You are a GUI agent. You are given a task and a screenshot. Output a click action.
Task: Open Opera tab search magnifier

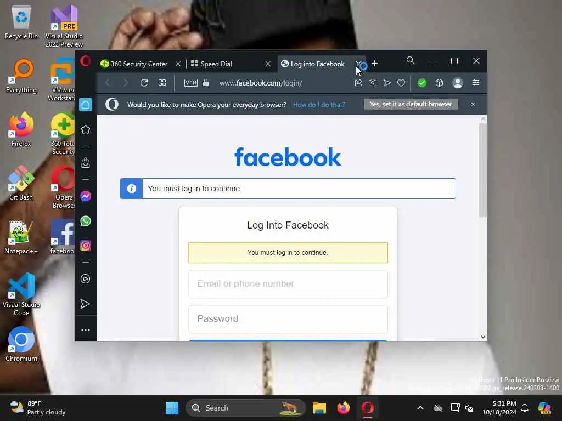pos(411,60)
